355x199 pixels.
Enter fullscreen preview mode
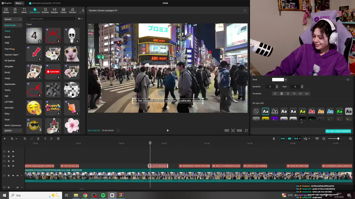(246, 130)
